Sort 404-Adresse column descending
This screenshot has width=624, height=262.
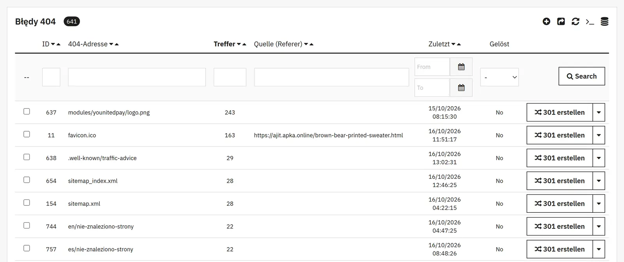111,44
